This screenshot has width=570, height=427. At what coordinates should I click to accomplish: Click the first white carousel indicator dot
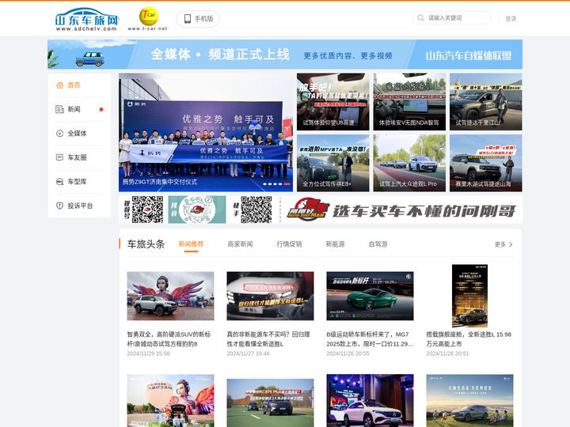click(x=264, y=184)
